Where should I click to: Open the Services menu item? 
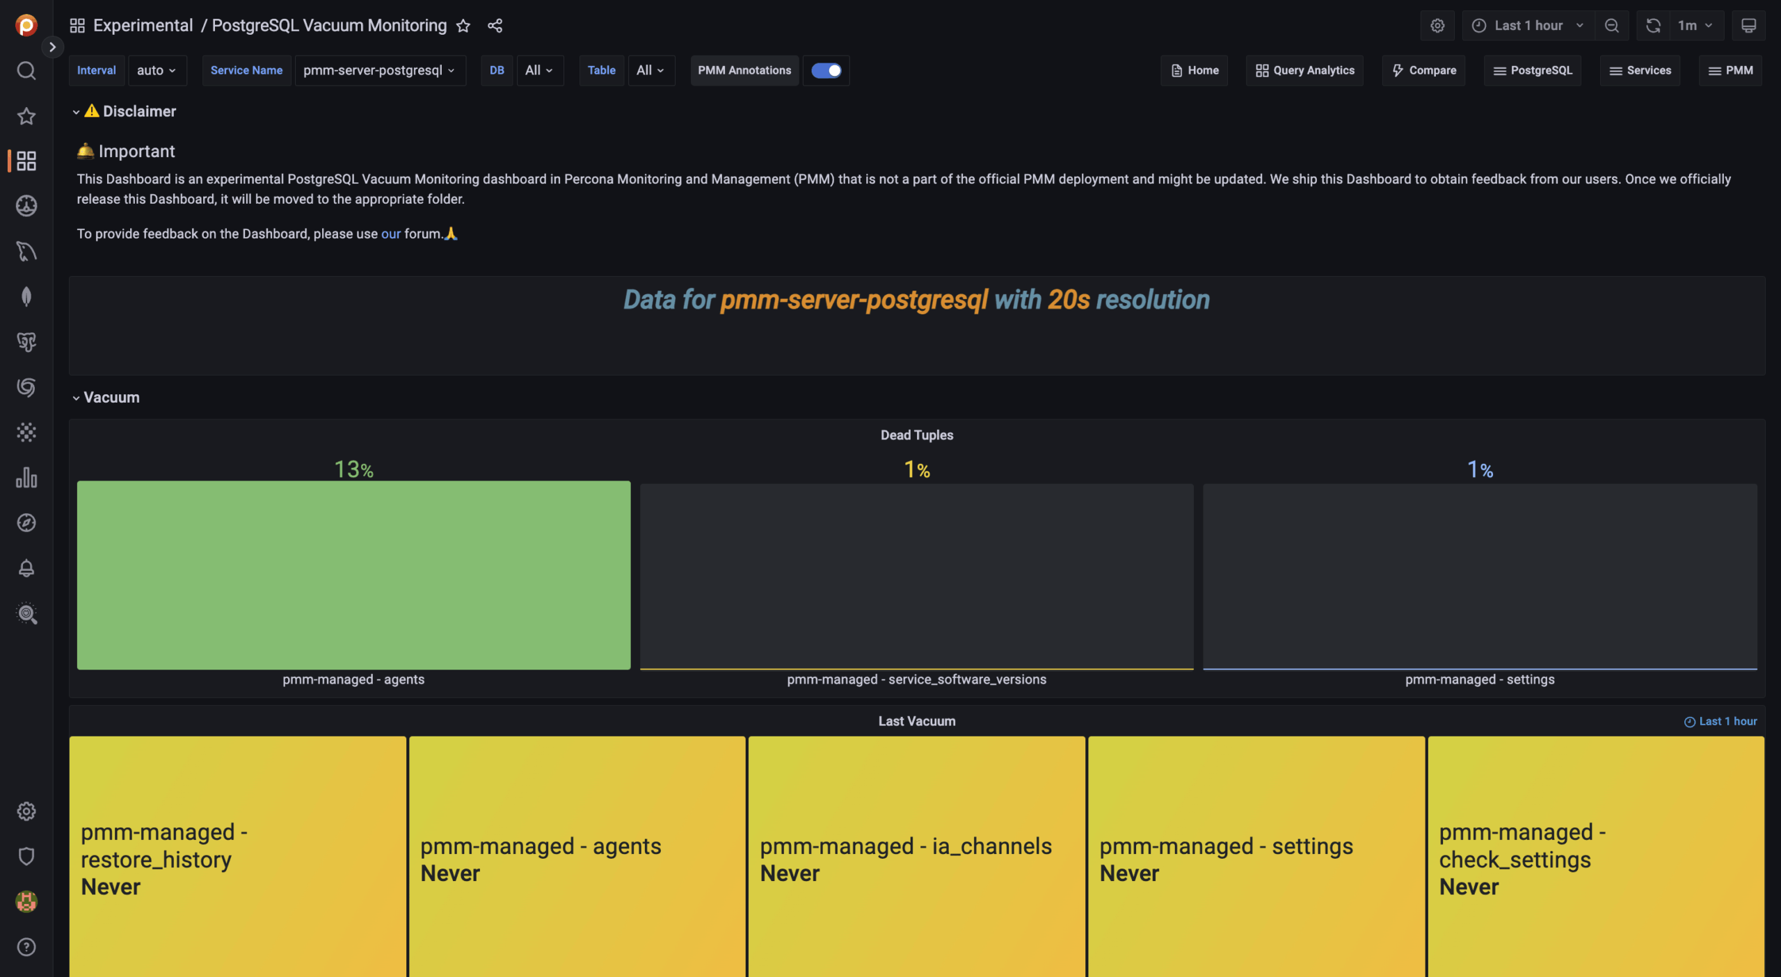pos(1640,70)
